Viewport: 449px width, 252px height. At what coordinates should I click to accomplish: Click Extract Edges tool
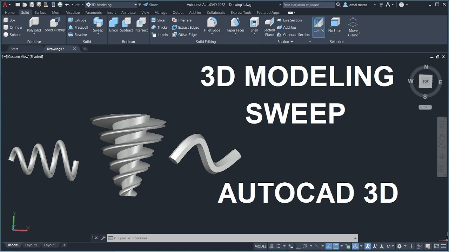click(x=186, y=27)
